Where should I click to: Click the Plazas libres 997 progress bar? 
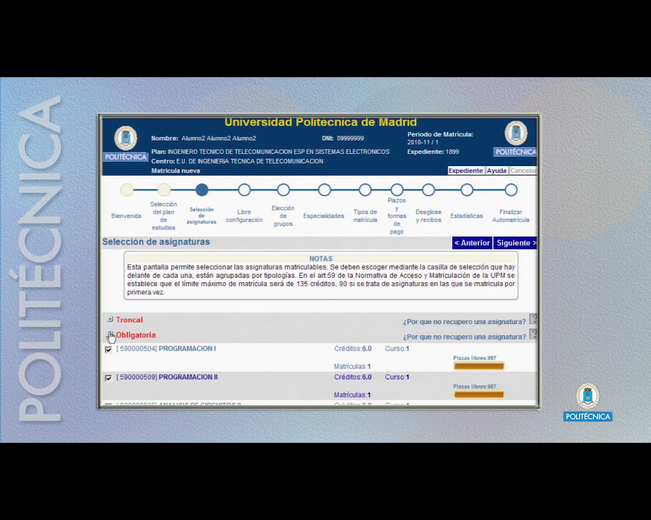(479, 366)
